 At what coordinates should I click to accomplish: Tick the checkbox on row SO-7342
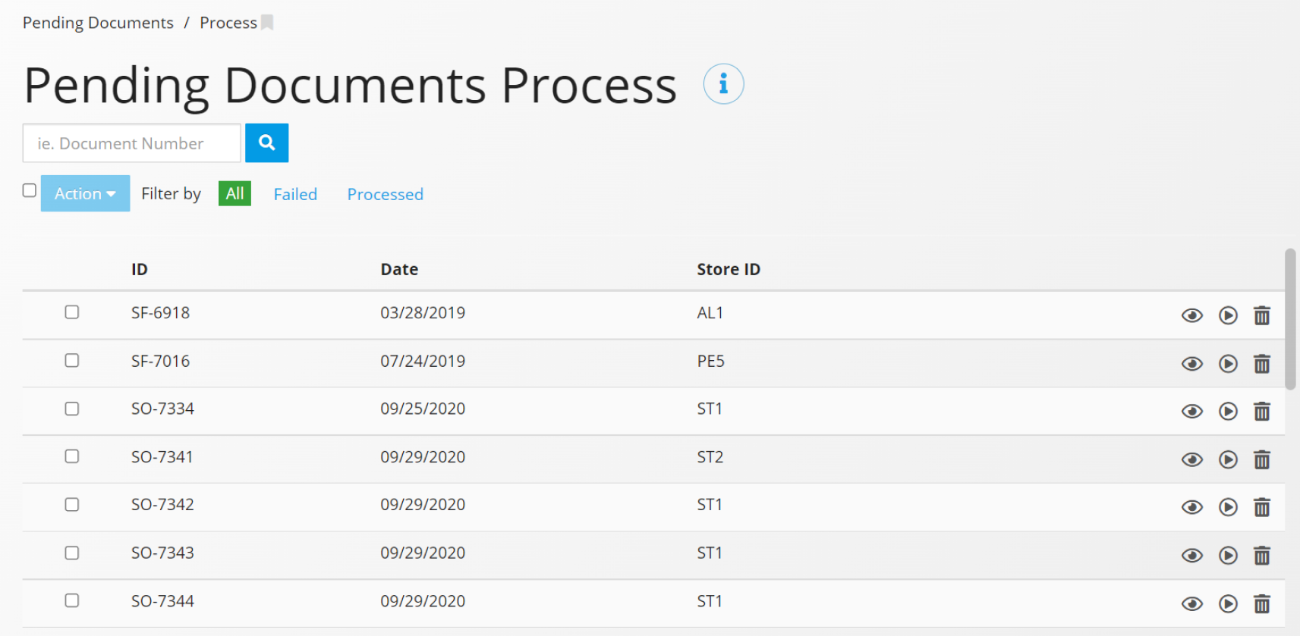pos(71,505)
